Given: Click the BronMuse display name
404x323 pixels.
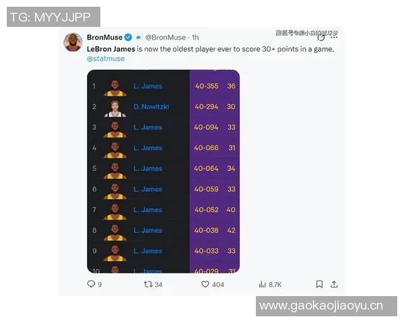Looking at the screenshot, I should [x=104, y=38].
